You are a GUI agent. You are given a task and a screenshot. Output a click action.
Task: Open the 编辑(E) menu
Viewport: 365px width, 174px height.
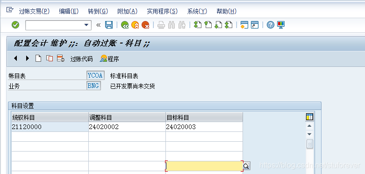69,11
